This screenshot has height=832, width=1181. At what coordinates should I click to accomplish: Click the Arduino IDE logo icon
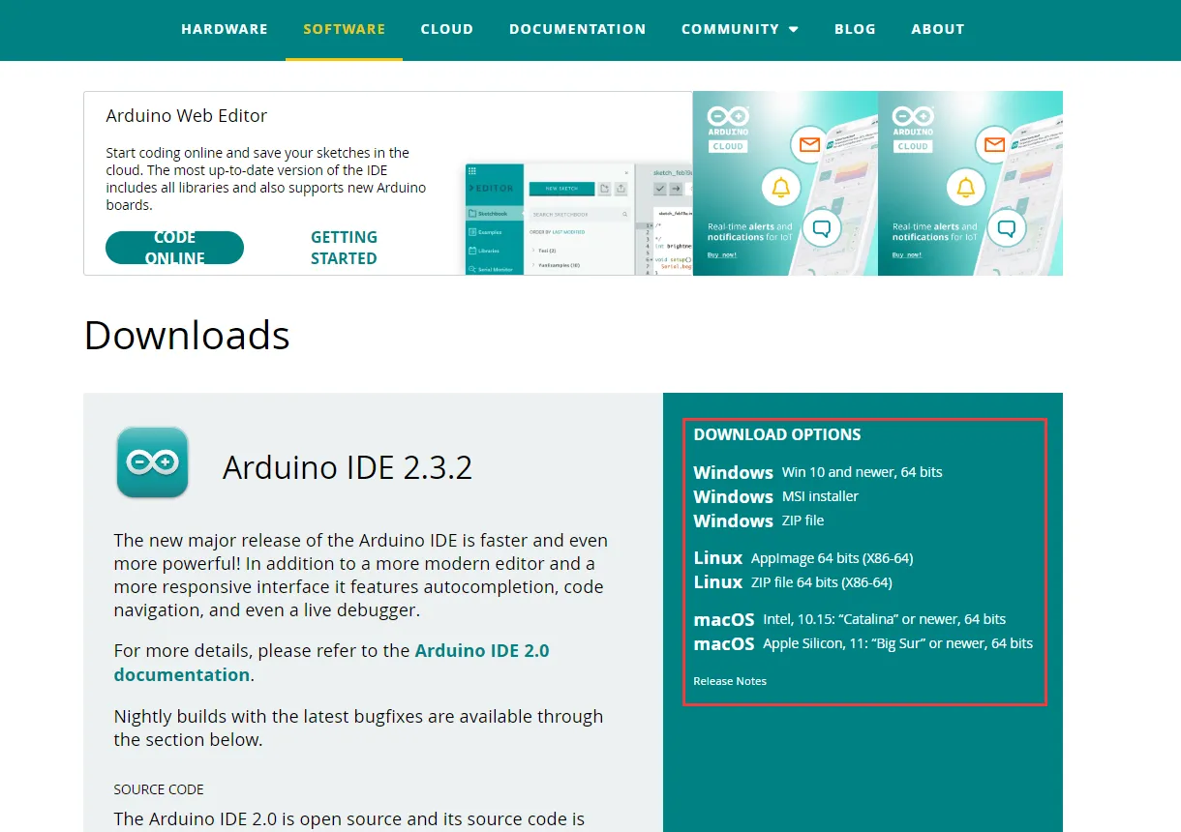[x=152, y=462]
